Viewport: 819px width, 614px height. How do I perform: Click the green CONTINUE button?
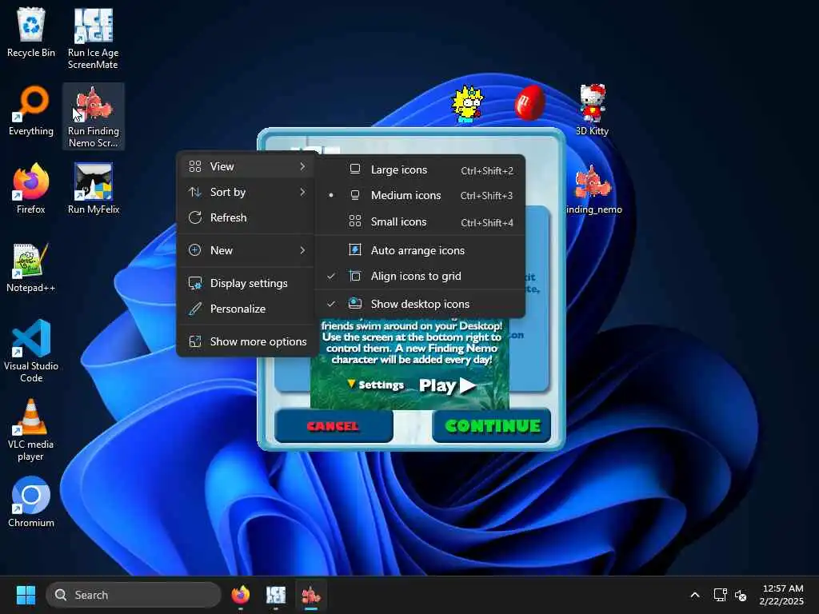[492, 426]
